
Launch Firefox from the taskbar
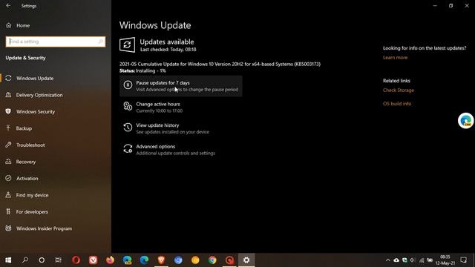tap(110, 260)
